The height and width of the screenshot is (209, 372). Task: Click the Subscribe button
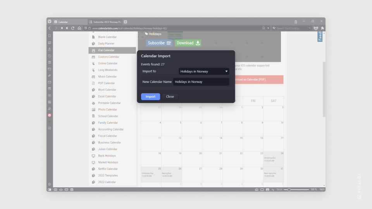pos(159,43)
